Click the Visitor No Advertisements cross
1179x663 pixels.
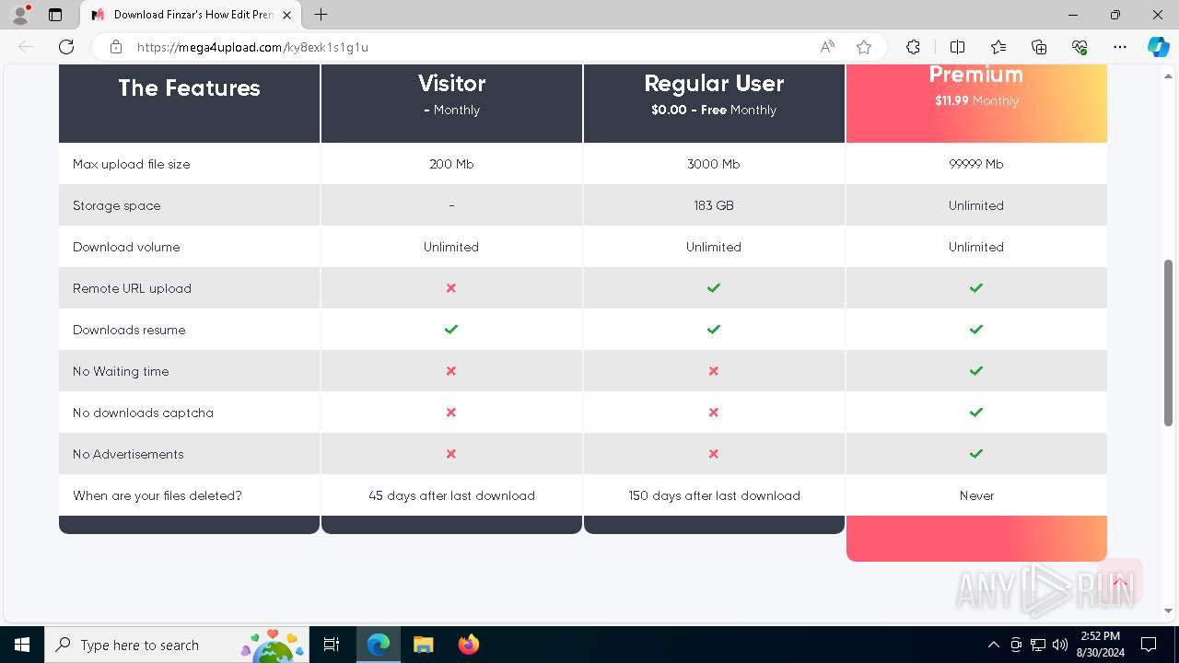[x=451, y=454]
